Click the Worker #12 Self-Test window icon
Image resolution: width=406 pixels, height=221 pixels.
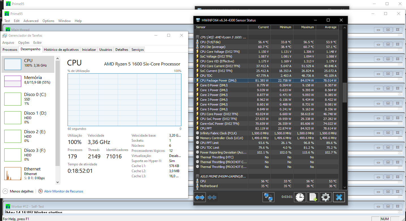click(8, 206)
